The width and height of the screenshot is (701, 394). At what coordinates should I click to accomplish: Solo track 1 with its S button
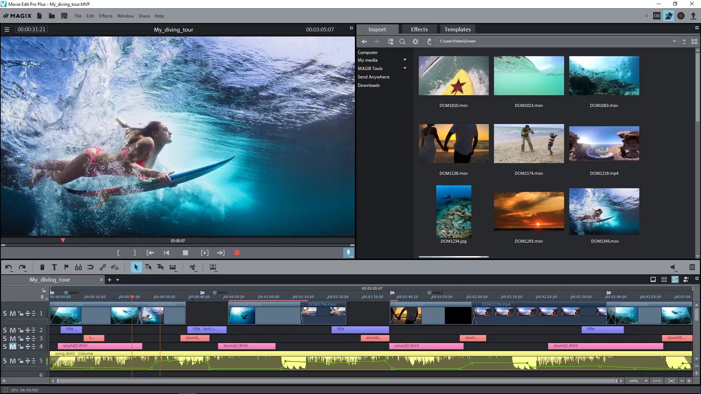(5, 313)
